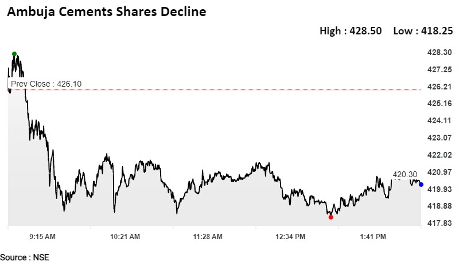
Task: Click the 10:21 AM time axis label
Action: point(126,236)
